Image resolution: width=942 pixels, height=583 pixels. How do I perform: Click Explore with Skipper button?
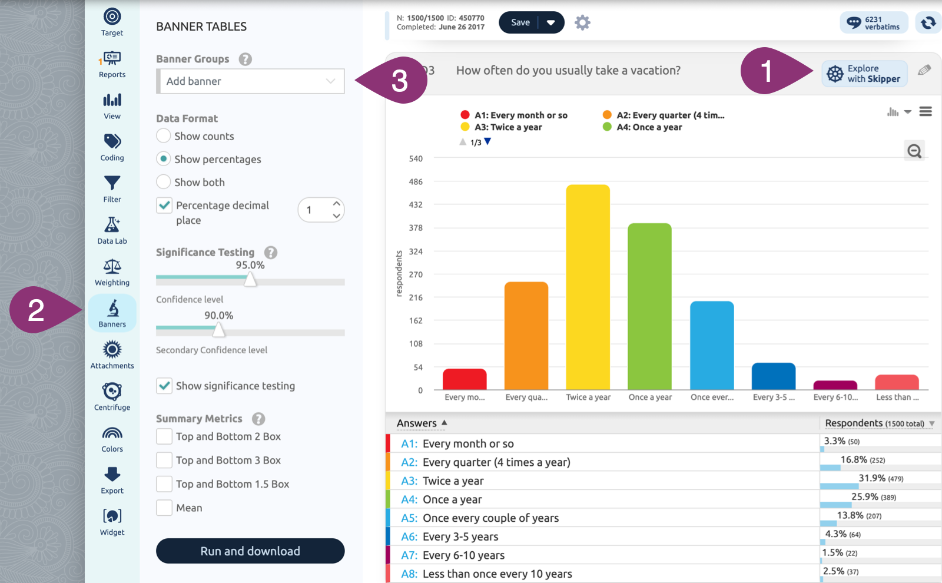coord(864,74)
